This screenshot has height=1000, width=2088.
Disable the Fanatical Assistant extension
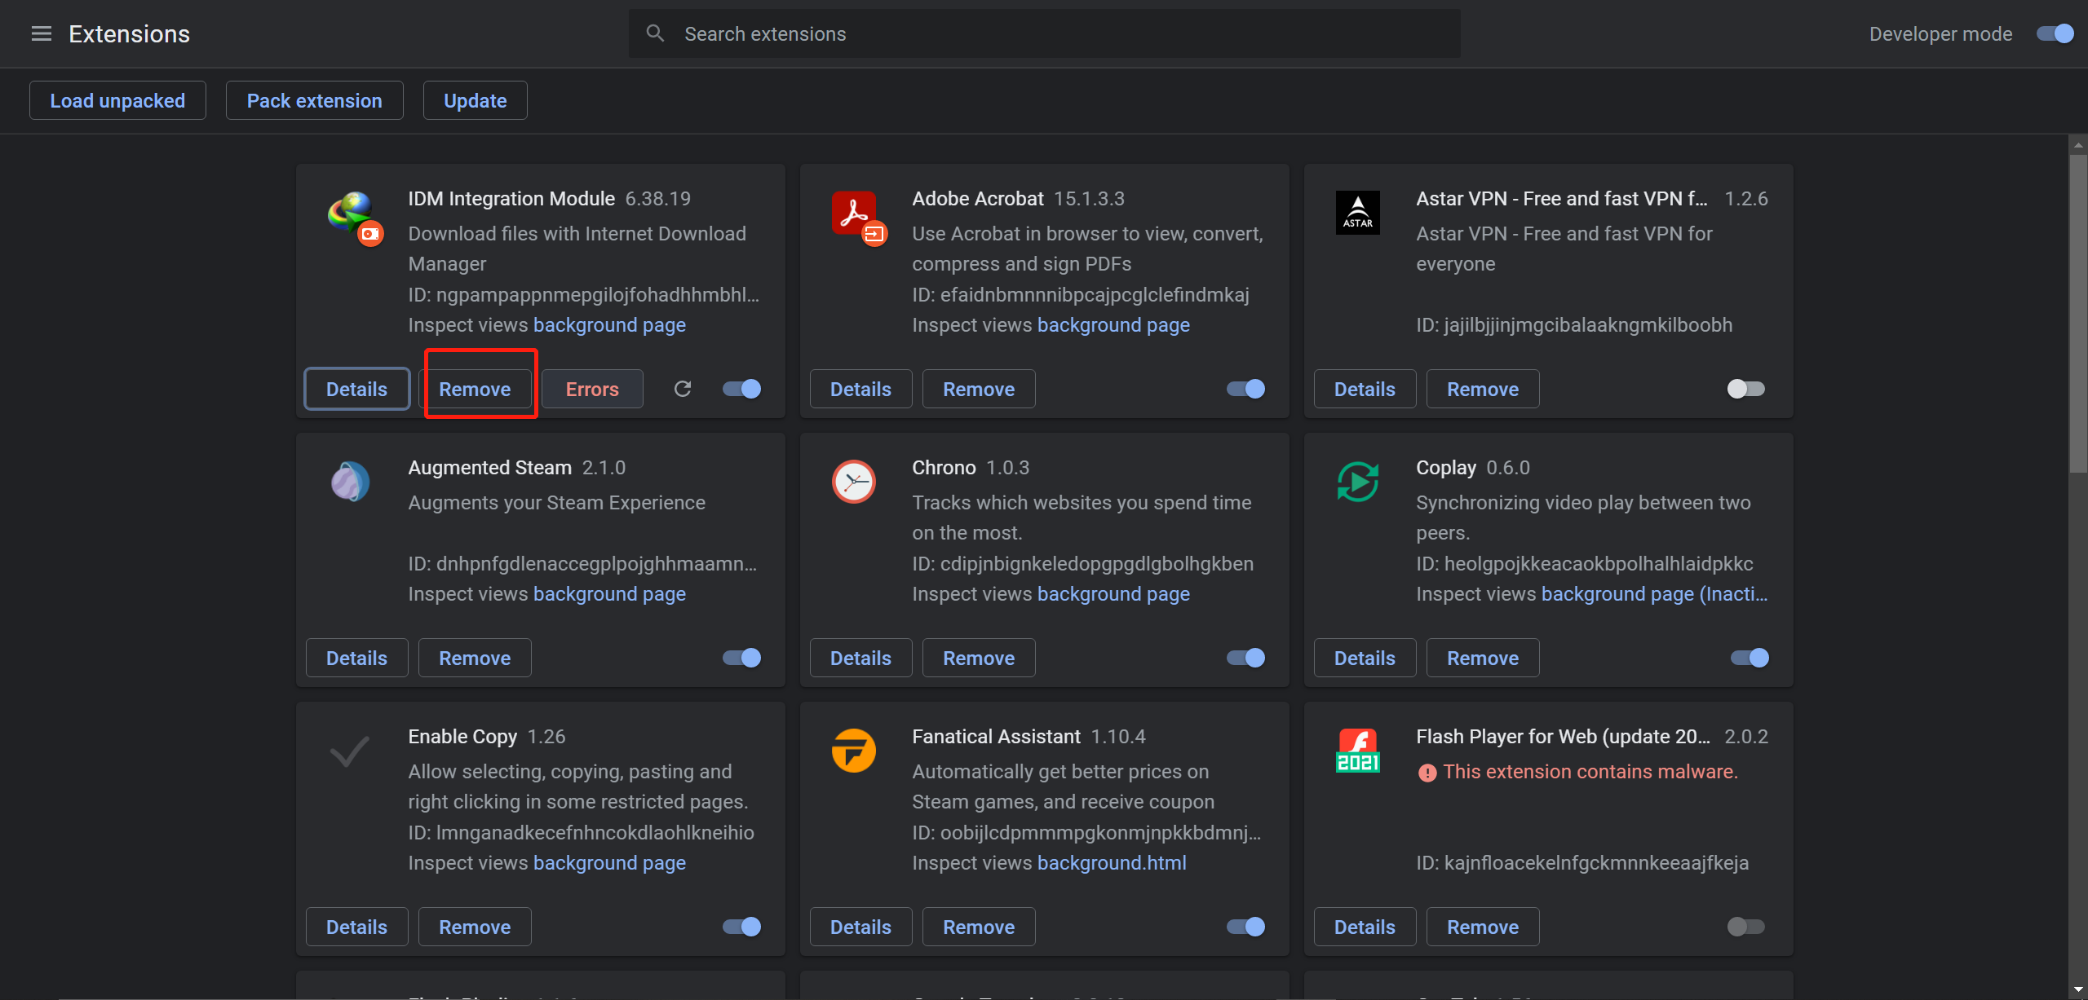(x=1245, y=927)
